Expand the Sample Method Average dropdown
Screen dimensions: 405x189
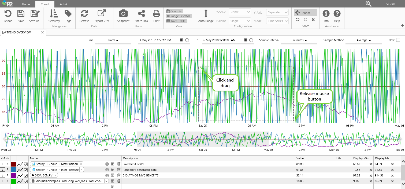pos(364,40)
